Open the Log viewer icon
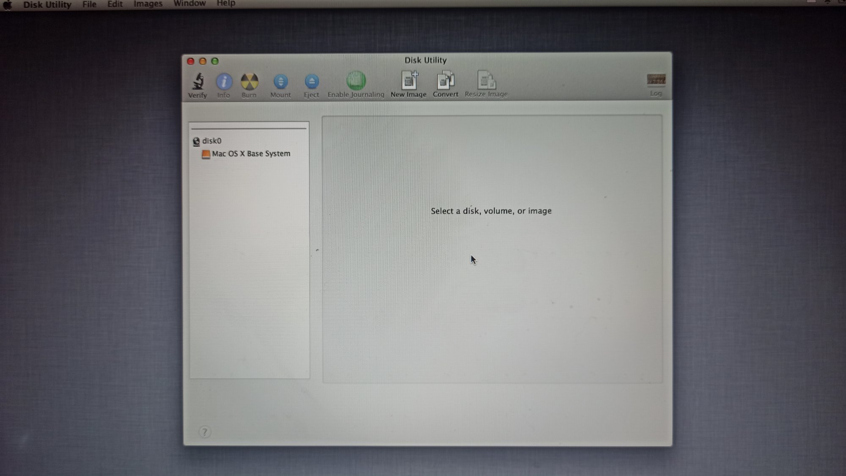 (656, 80)
